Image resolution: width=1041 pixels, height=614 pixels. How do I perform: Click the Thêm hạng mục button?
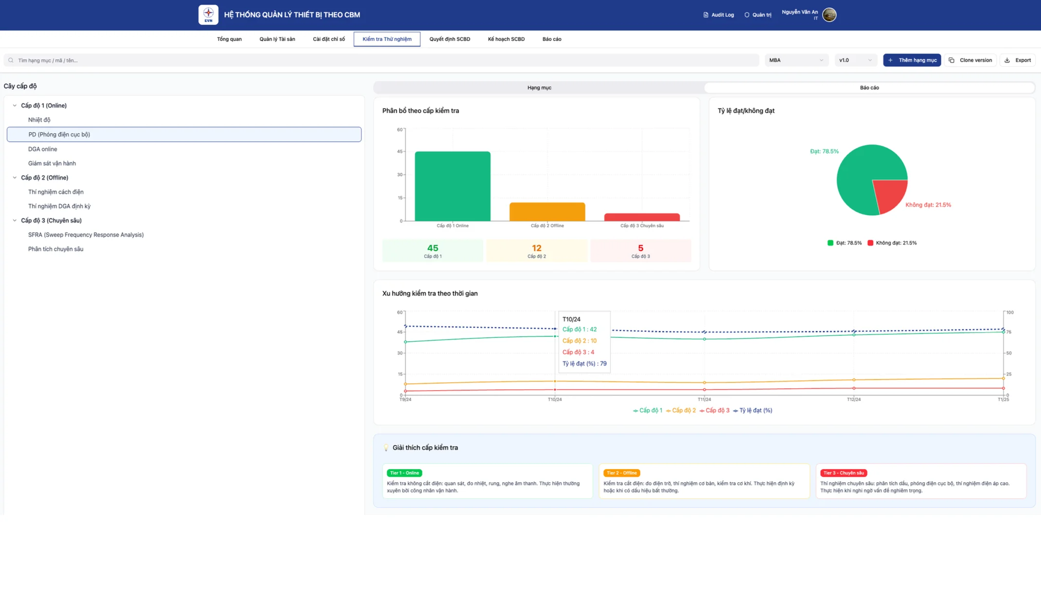(912, 60)
